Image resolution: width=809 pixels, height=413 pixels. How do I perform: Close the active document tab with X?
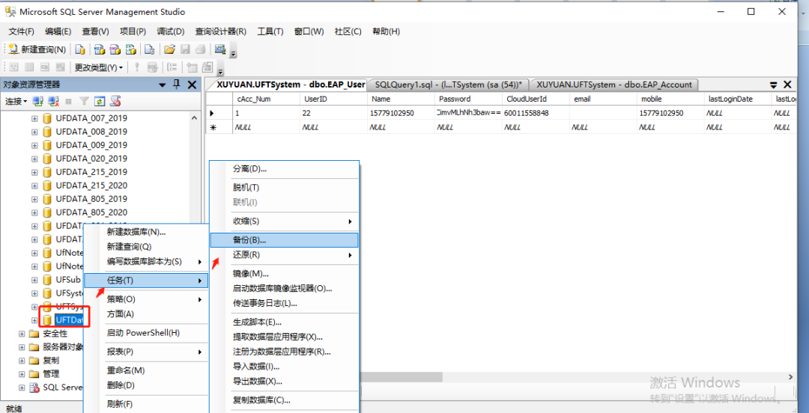[x=787, y=85]
